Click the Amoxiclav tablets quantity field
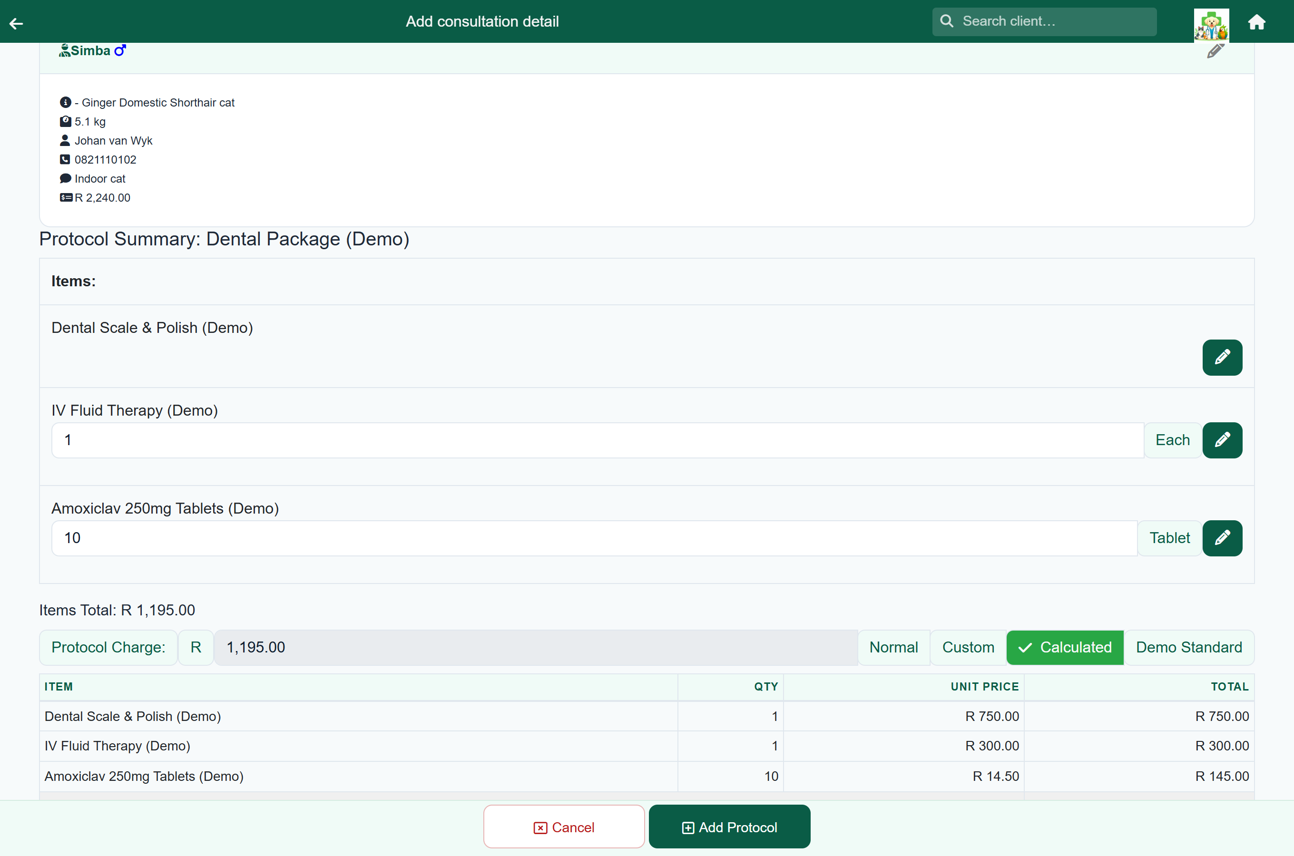Screen dimensions: 1294x856 pyautogui.click(x=594, y=538)
